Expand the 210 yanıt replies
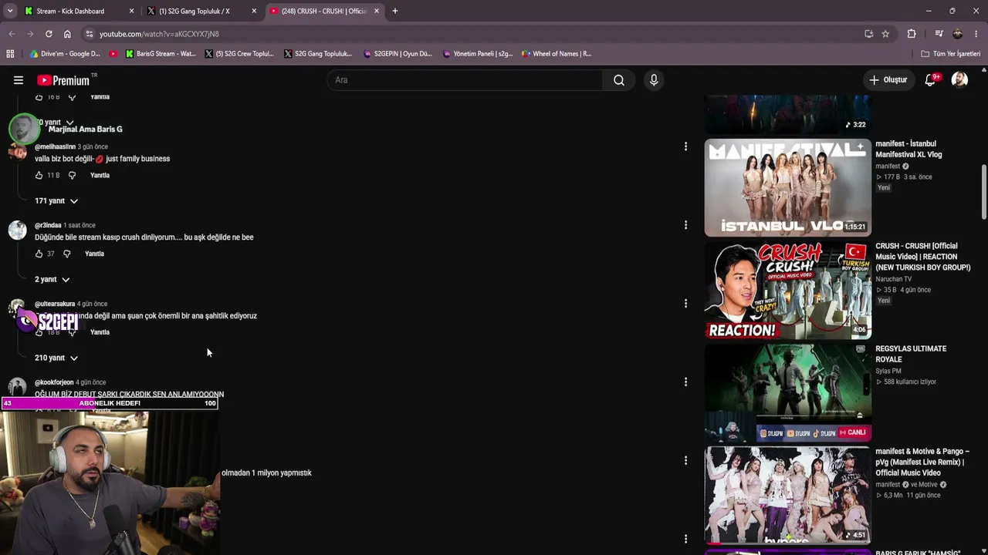988x555 pixels. [x=56, y=358]
